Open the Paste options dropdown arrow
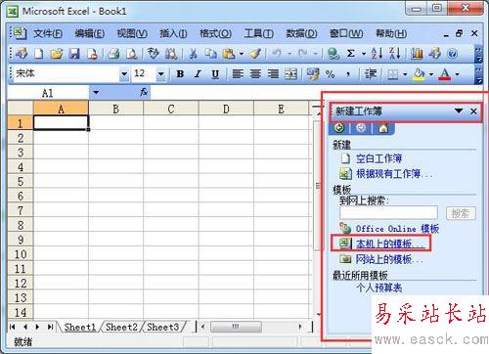489x354 pixels. pyautogui.click(x=242, y=54)
